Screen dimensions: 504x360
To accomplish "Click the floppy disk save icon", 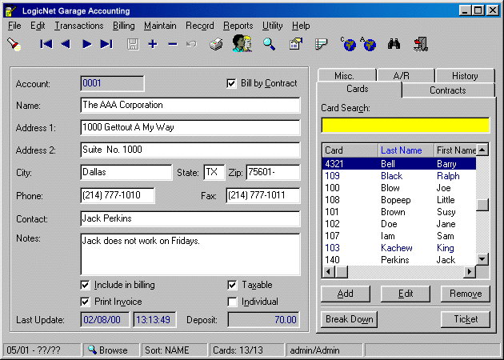I will point(133,44).
